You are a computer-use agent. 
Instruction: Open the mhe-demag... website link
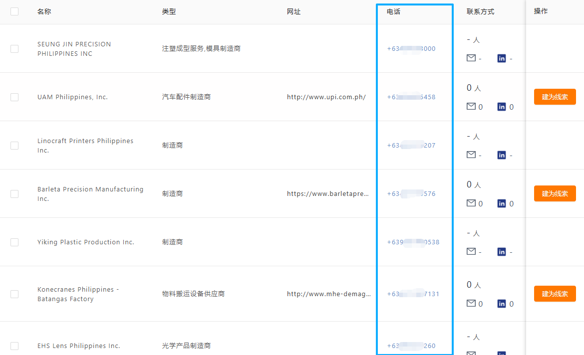[329, 294]
